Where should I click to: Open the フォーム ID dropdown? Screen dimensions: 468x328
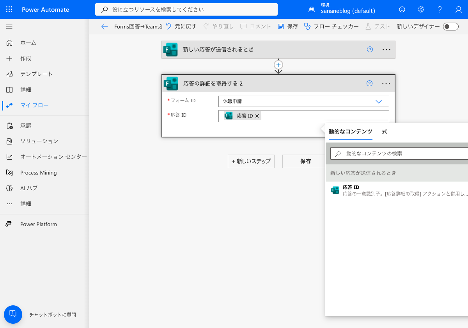303,101
